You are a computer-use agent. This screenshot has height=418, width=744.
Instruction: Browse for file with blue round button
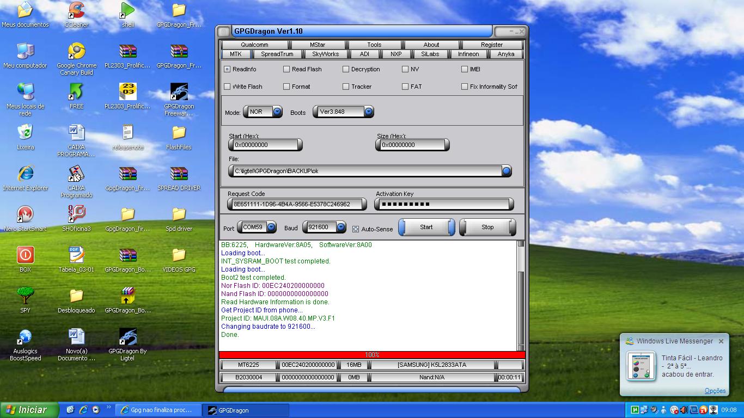(x=507, y=171)
